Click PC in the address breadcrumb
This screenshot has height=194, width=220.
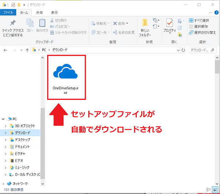pyautogui.click(x=44, y=50)
